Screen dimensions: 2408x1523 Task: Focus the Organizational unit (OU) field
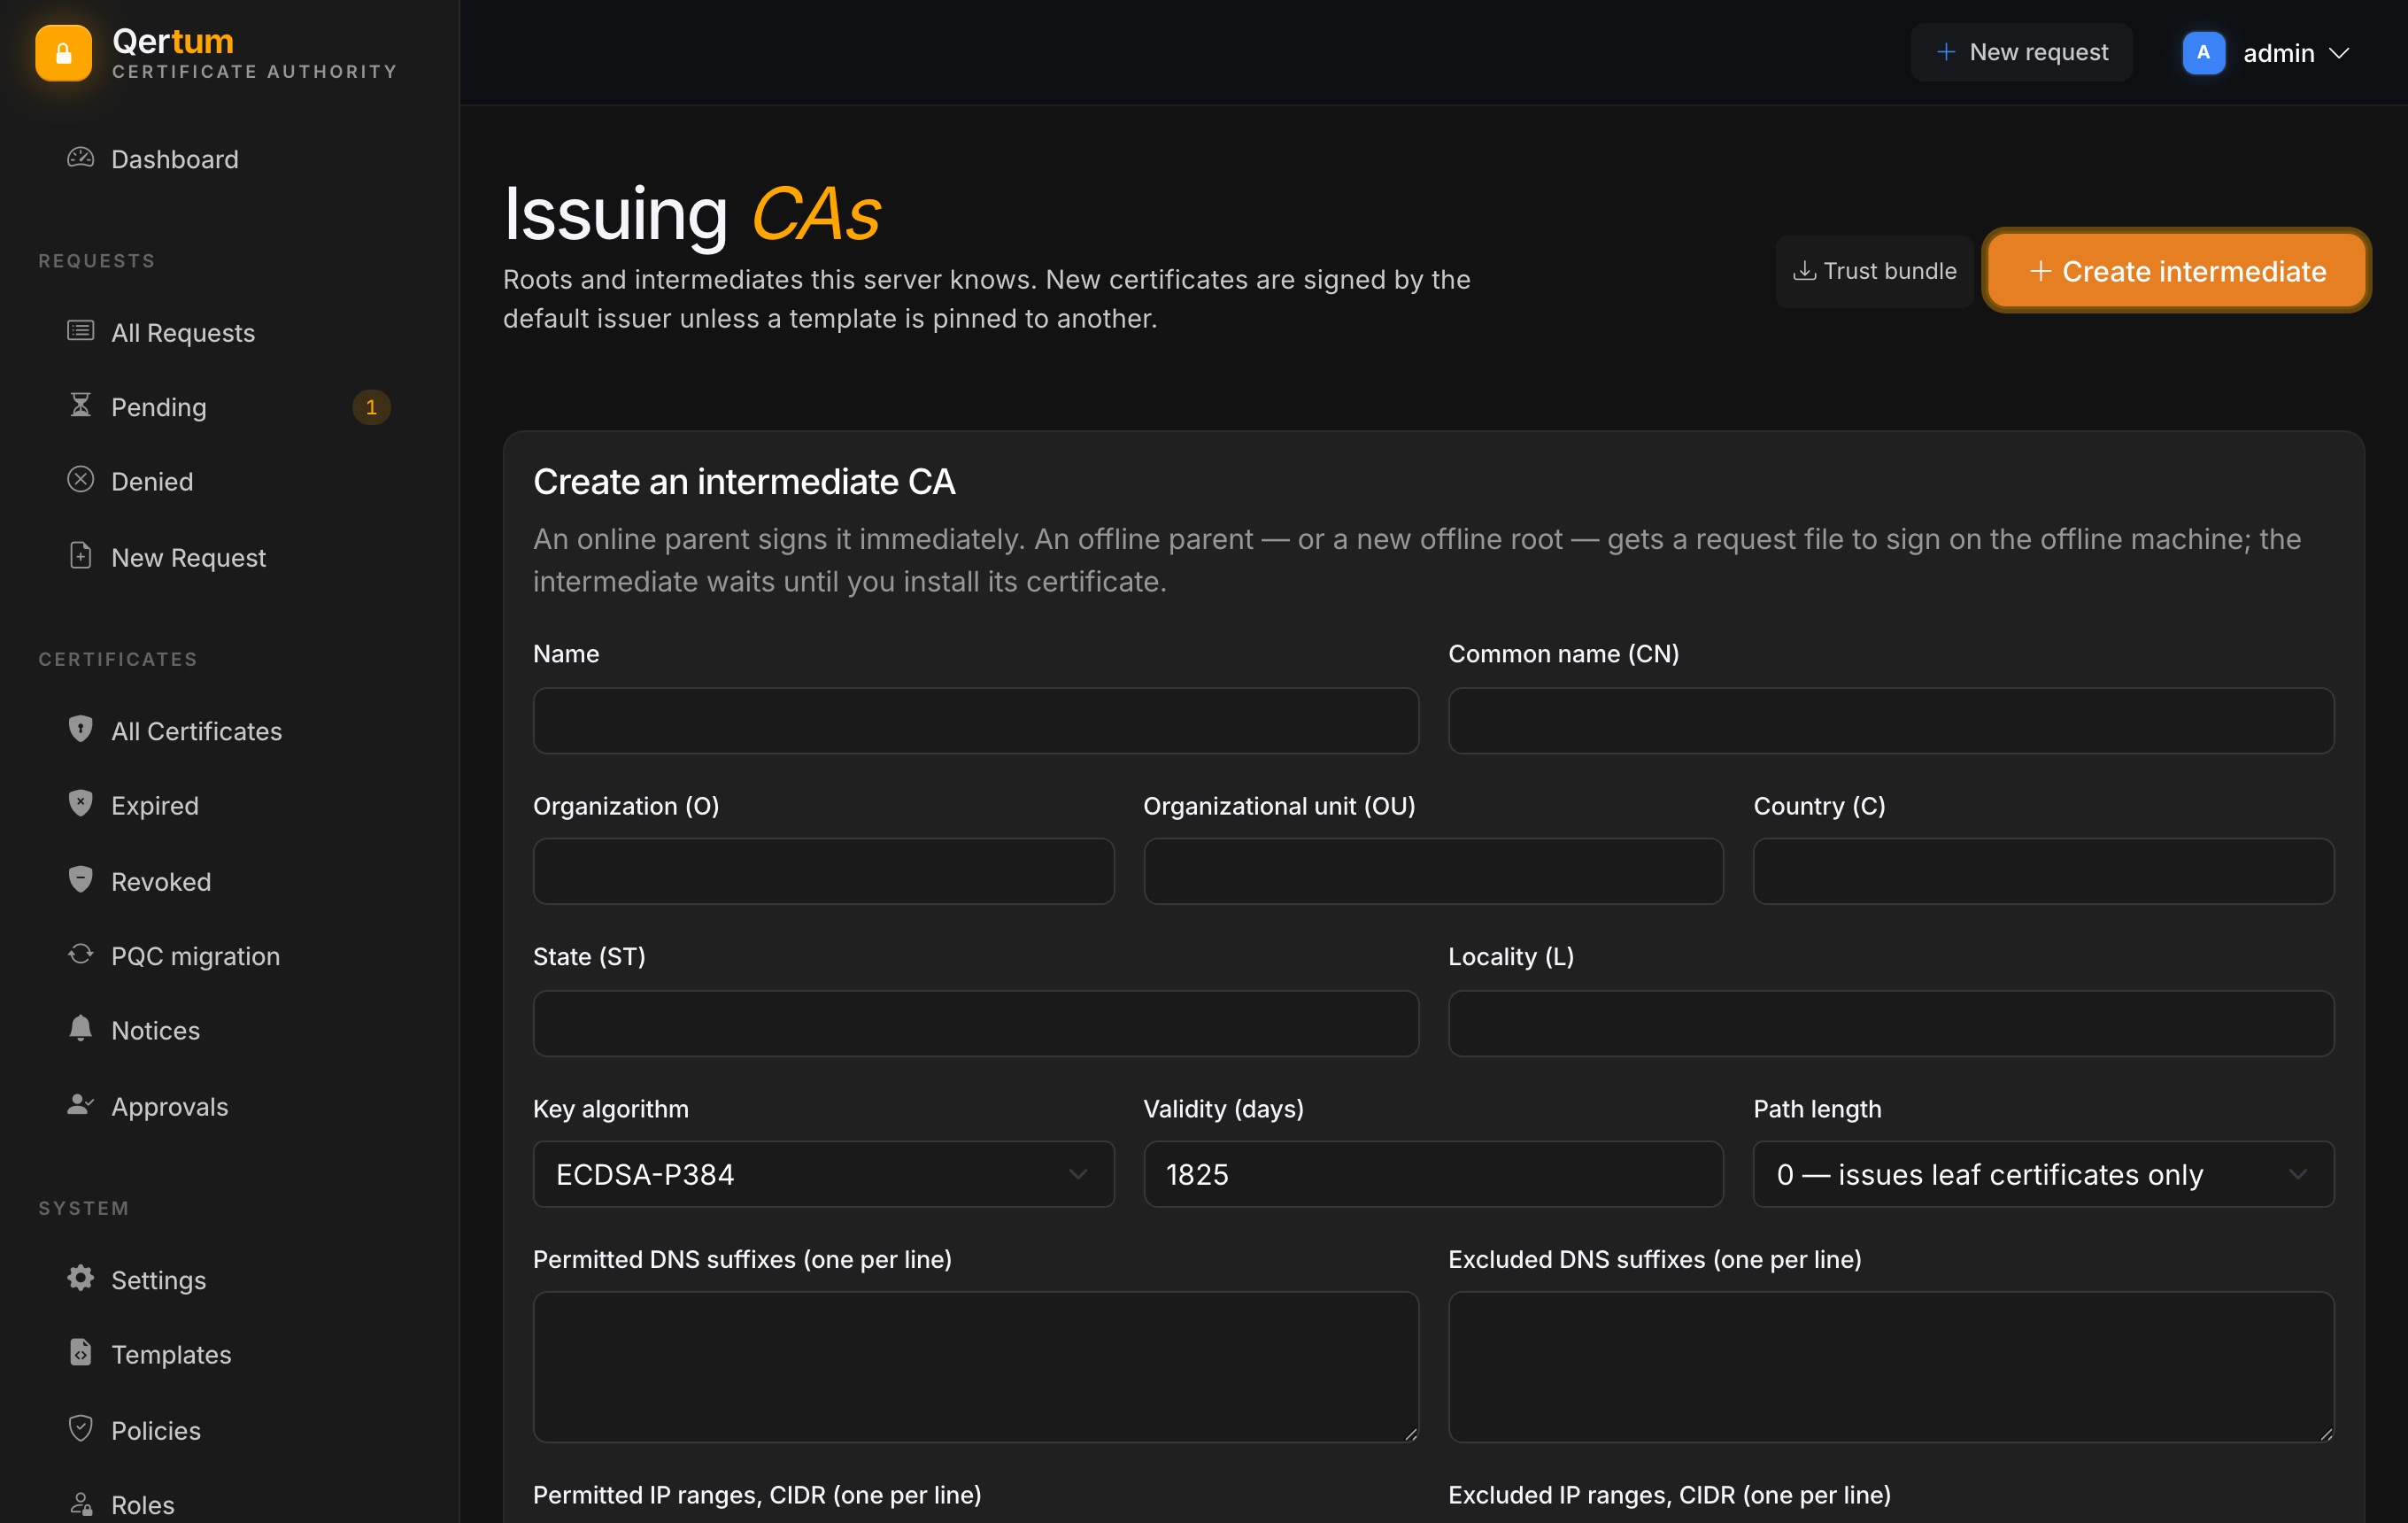(x=1433, y=871)
